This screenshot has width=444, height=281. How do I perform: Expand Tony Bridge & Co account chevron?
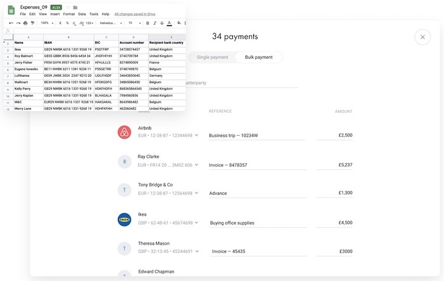pyautogui.click(x=197, y=193)
